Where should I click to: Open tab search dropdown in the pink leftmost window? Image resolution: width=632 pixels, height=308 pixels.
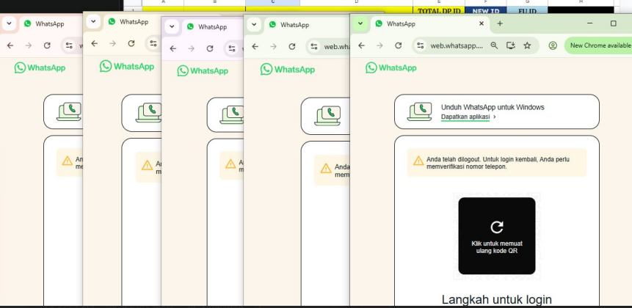pyautogui.click(x=9, y=23)
